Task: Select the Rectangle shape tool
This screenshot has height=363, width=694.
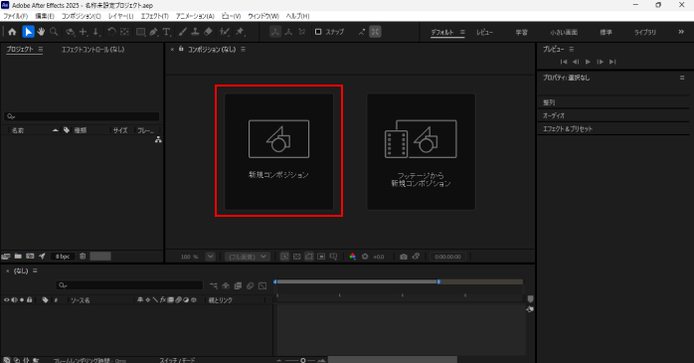Action: 141,32
